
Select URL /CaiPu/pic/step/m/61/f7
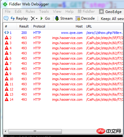[105, 48]
